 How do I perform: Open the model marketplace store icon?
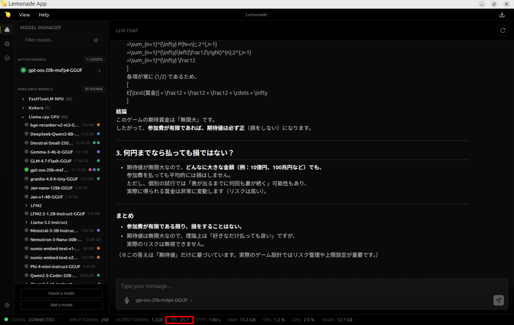tap(7, 58)
